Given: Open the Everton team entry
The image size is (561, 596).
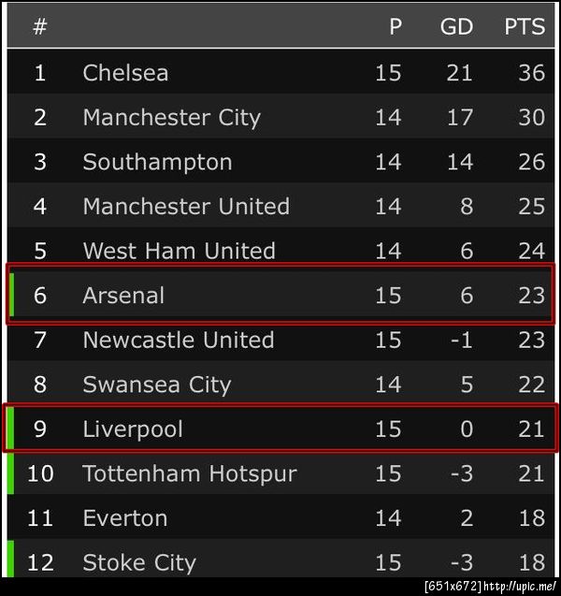Looking at the screenshot, I should (125, 518).
